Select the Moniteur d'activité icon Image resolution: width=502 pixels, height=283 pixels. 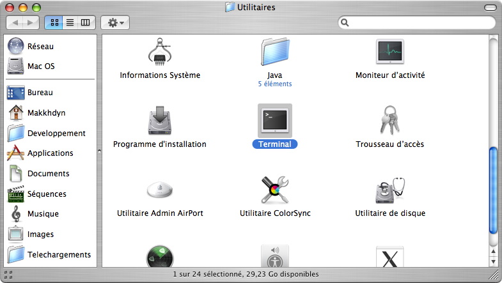click(x=390, y=52)
